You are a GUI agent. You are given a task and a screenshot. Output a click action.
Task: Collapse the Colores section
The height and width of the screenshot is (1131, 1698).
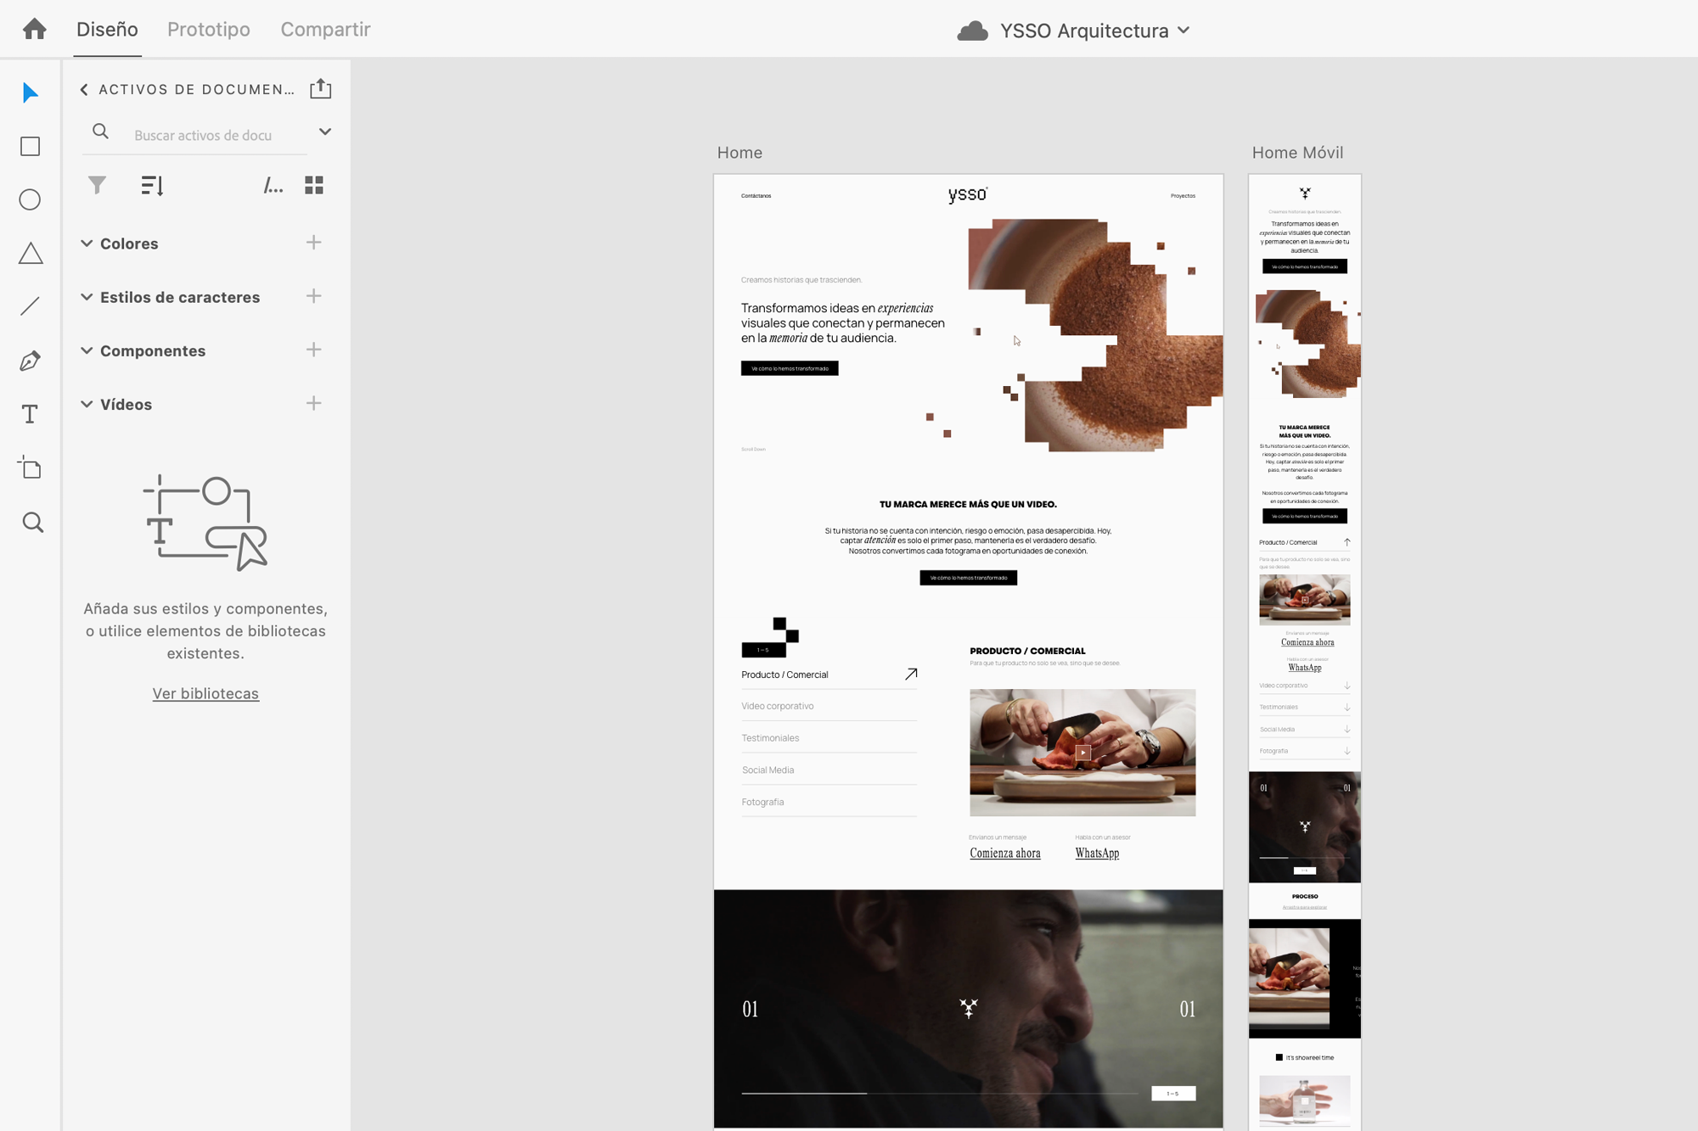pyautogui.click(x=87, y=244)
